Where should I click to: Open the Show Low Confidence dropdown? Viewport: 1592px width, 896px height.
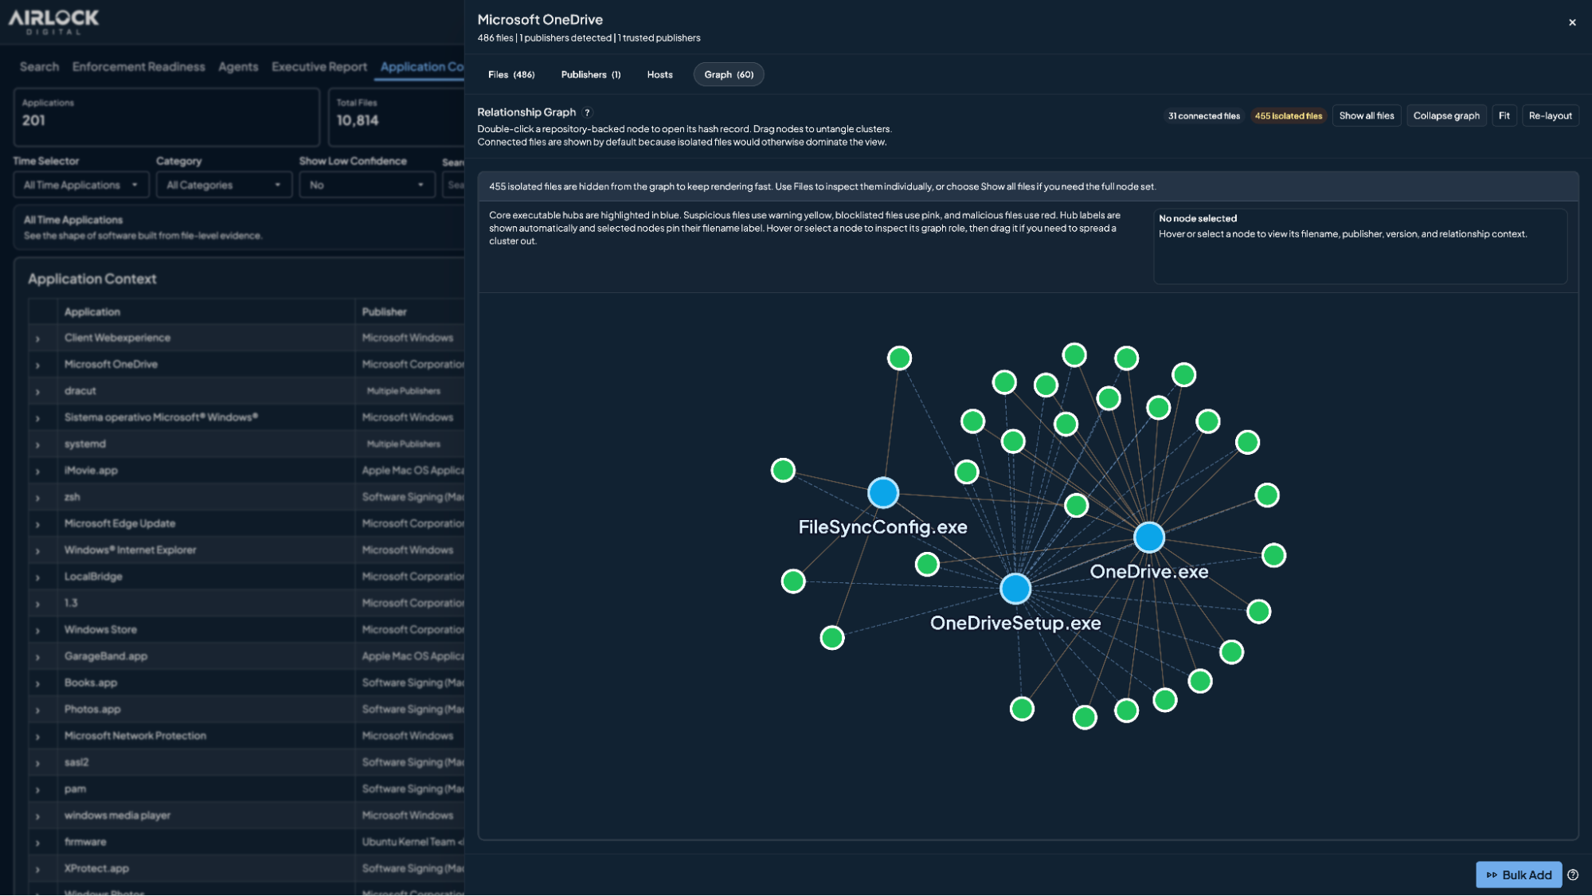(x=367, y=185)
